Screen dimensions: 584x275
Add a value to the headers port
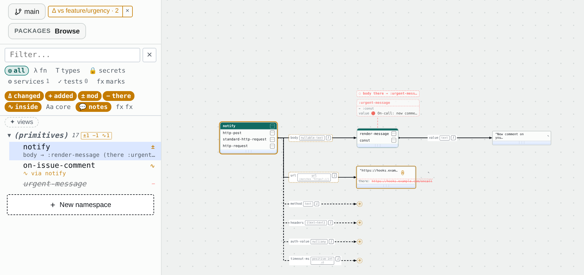click(x=360, y=223)
